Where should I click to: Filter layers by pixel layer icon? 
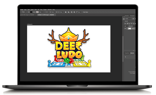(133, 19)
